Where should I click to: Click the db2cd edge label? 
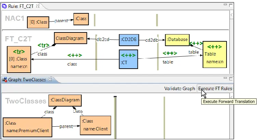tap(103, 40)
